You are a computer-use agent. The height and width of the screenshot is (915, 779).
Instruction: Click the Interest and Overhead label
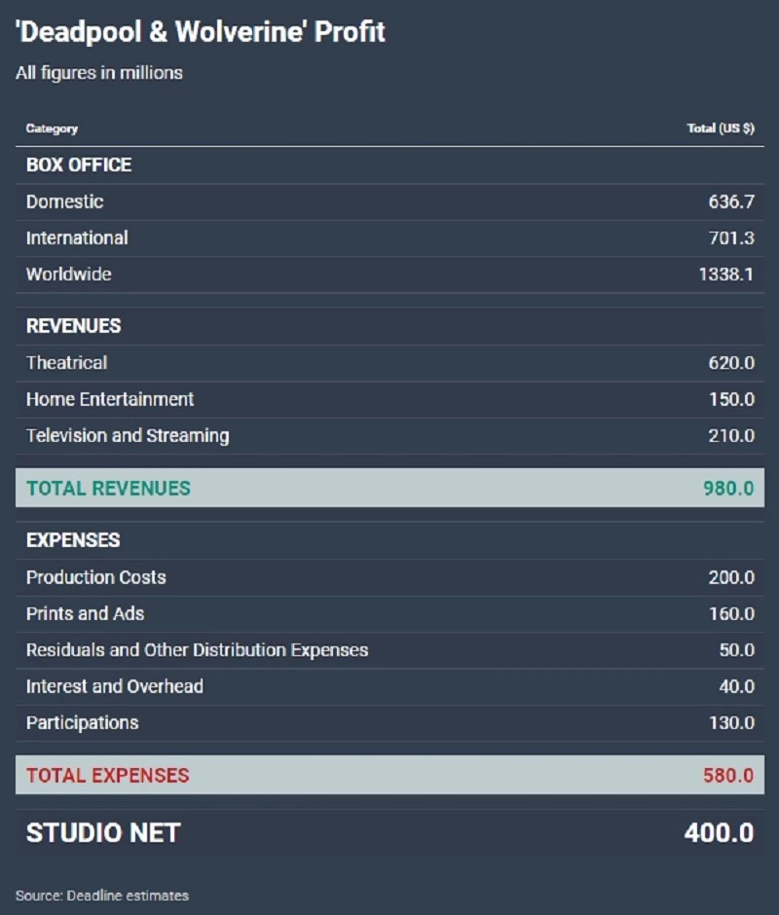click(x=115, y=687)
